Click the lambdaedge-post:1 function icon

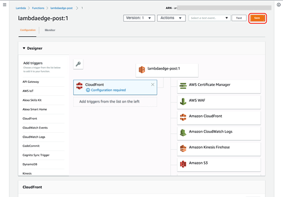pos(141,70)
